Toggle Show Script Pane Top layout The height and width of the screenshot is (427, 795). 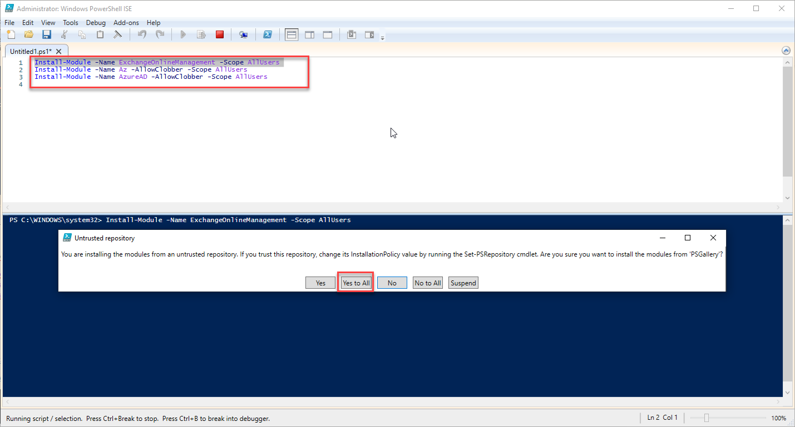pyautogui.click(x=292, y=34)
